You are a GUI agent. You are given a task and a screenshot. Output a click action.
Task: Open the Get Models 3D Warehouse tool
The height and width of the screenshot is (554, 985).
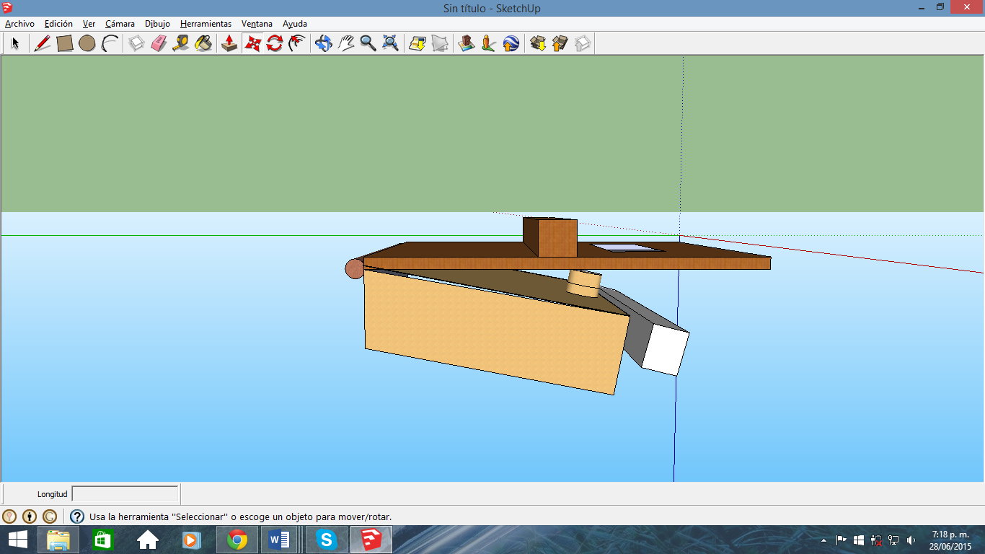click(536, 43)
